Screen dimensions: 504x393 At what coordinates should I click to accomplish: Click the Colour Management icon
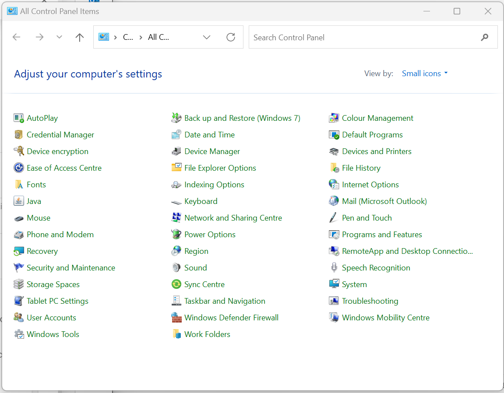[x=334, y=118]
